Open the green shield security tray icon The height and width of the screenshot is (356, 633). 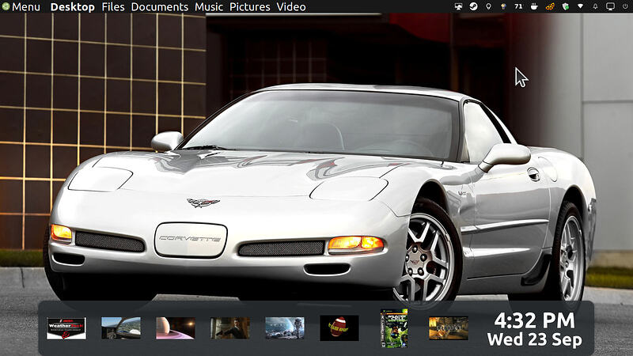(566, 6)
